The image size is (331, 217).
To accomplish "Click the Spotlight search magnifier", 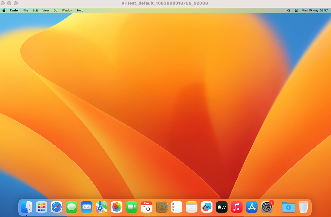I will click(x=289, y=10).
